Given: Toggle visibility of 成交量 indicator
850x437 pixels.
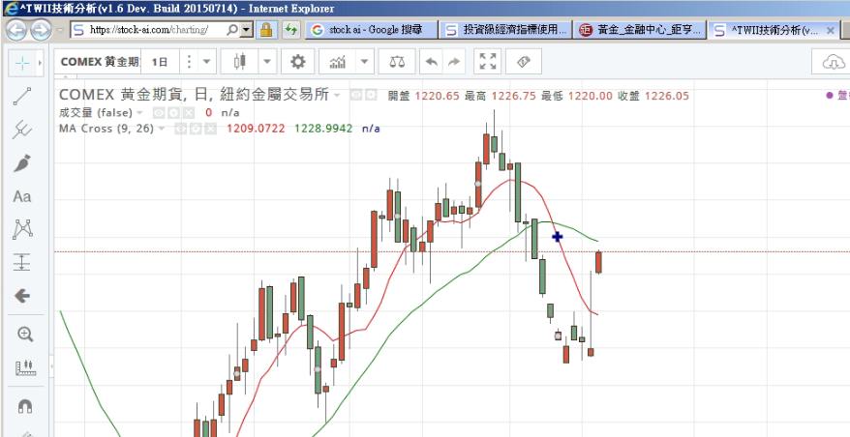Looking at the screenshot, I should click(159, 113).
